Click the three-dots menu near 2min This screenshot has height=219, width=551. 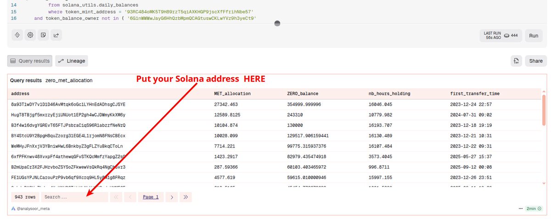[x=521, y=208]
